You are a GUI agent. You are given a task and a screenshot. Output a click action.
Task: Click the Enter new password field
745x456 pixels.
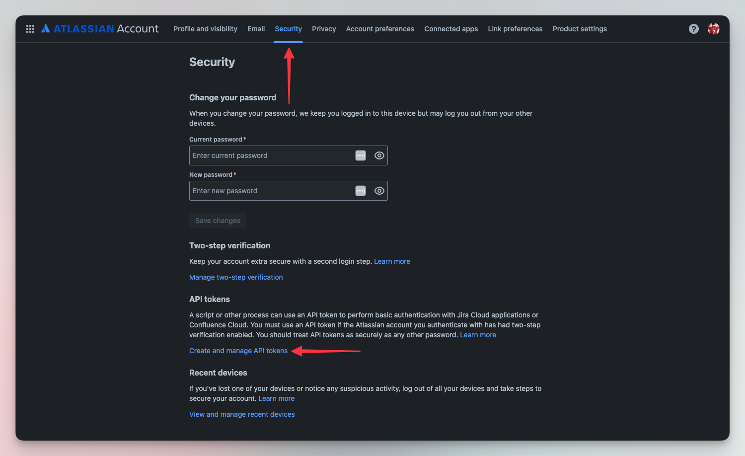[271, 191]
